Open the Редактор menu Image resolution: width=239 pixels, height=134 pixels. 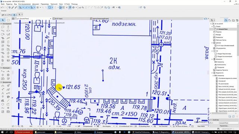(9, 4)
